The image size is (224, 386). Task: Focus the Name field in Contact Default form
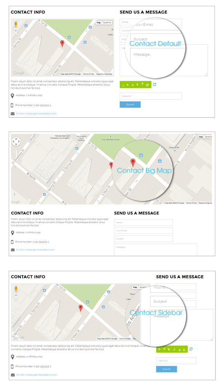(151, 22)
